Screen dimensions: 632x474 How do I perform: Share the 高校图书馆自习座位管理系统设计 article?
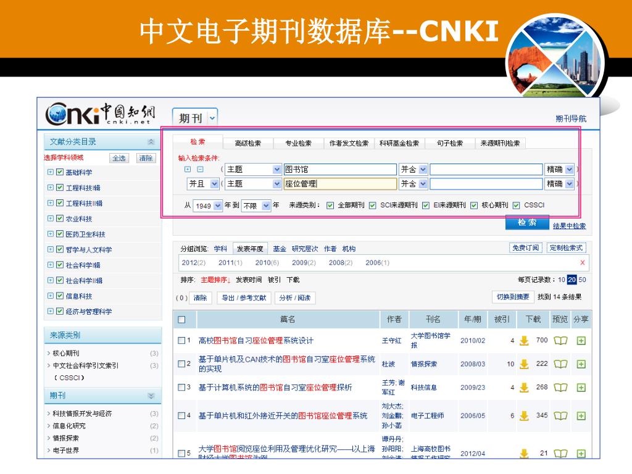(581, 341)
